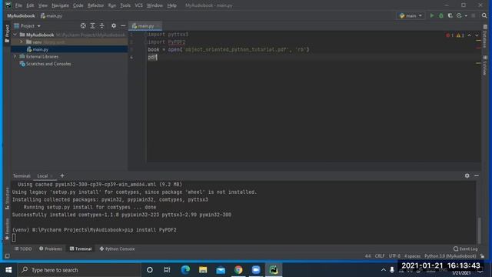Viewport: 492px width, 277px height.
Task: Toggle the Database side tool window
Action: click(x=485, y=36)
